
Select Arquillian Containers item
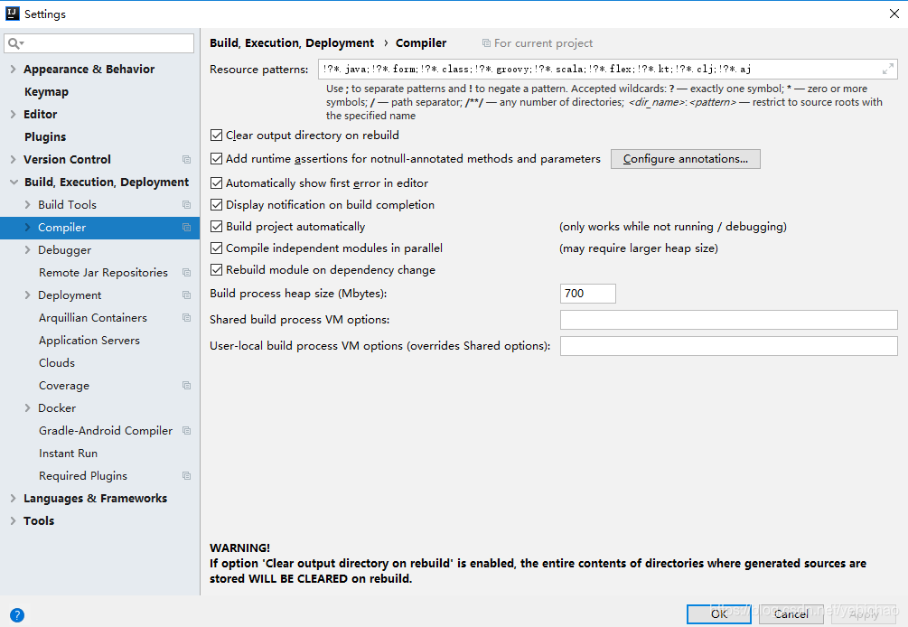pyautogui.click(x=93, y=318)
